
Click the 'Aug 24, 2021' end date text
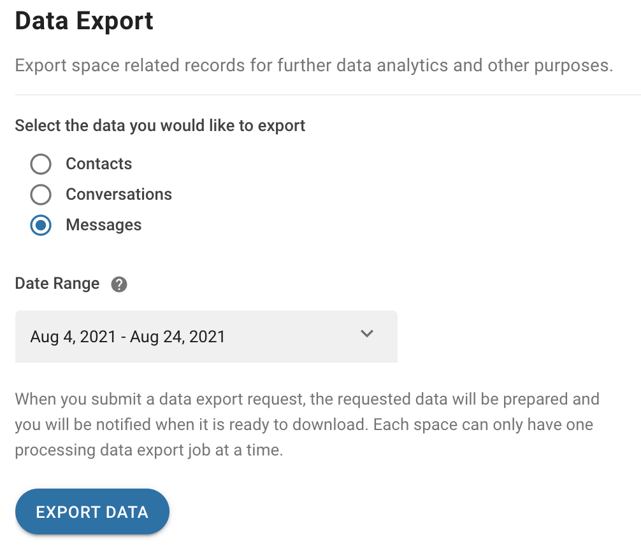click(x=178, y=337)
